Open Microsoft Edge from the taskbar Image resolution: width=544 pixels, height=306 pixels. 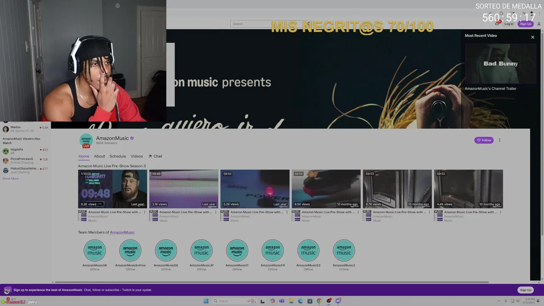click(300, 301)
